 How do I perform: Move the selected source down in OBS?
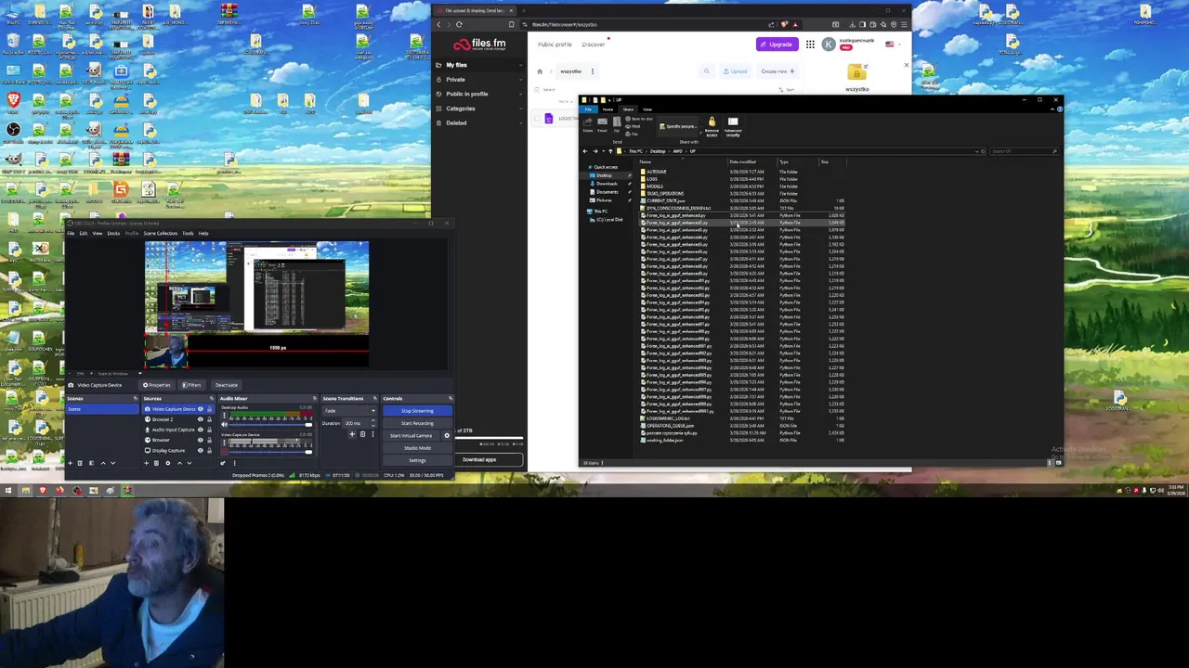pyautogui.click(x=189, y=463)
